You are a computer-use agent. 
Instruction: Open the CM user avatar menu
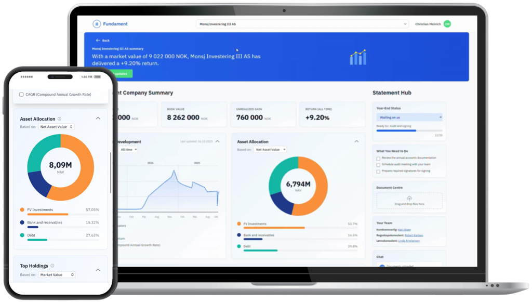point(447,24)
